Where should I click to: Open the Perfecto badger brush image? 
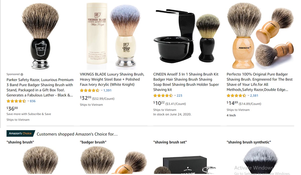click(260, 36)
